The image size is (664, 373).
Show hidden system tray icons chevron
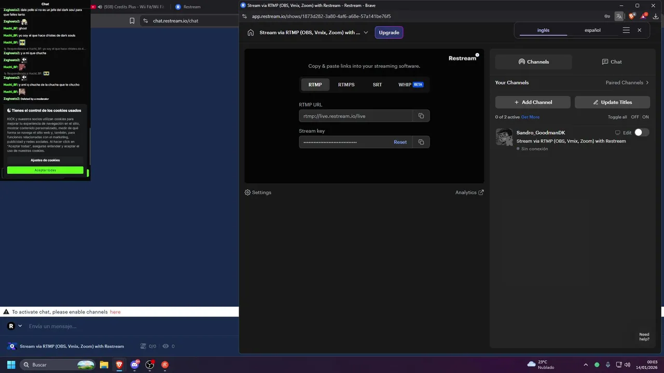pos(586,365)
